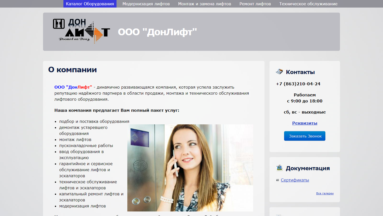
Task: Click the telephone icon beside Контакты
Action: point(279,72)
